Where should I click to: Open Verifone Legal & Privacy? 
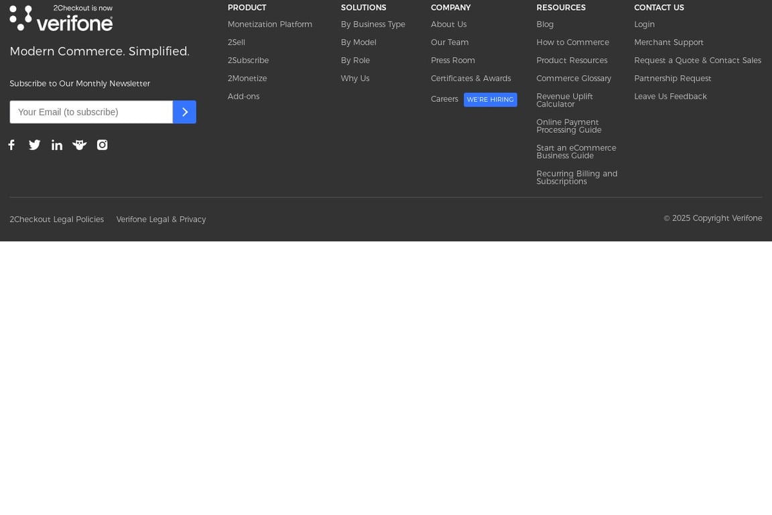tap(161, 219)
